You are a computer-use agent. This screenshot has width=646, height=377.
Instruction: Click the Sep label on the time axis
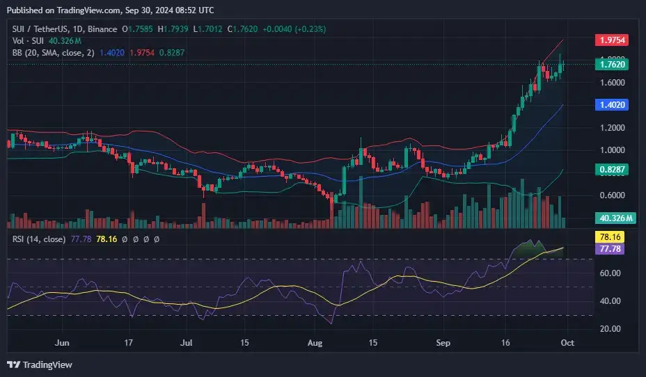pyautogui.click(x=444, y=343)
